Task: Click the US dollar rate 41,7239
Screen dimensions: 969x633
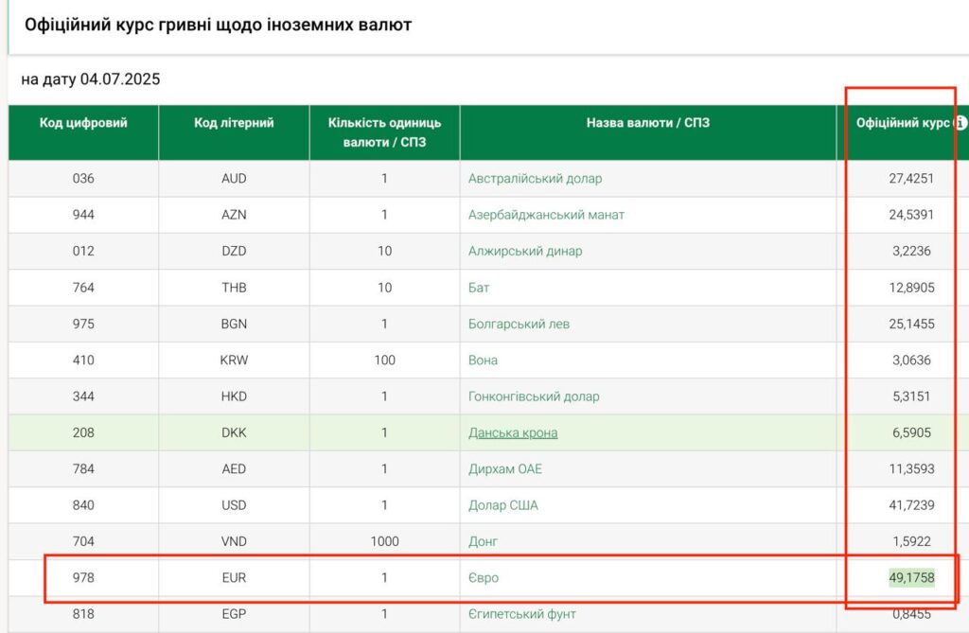Action: pos(910,505)
